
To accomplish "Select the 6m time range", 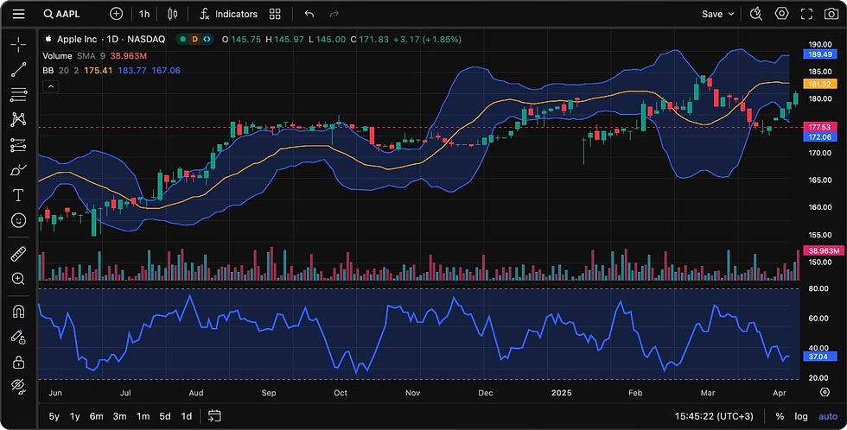I will click(97, 416).
